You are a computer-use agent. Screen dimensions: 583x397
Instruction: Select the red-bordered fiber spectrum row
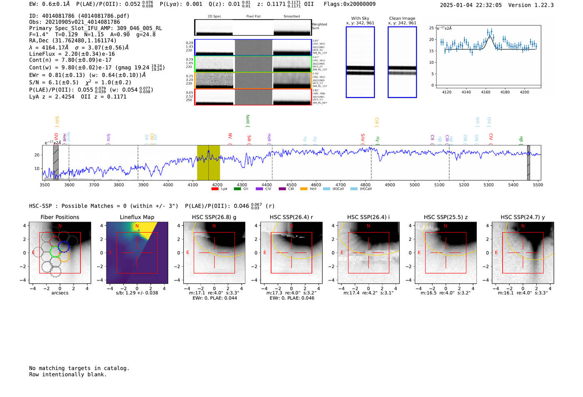click(x=253, y=97)
